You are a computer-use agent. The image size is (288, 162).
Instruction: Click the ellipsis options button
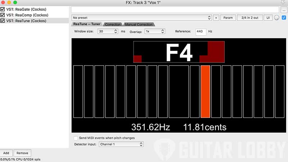click(x=284, y=10)
